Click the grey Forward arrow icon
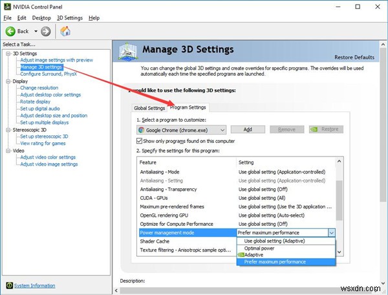 [45, 32]
